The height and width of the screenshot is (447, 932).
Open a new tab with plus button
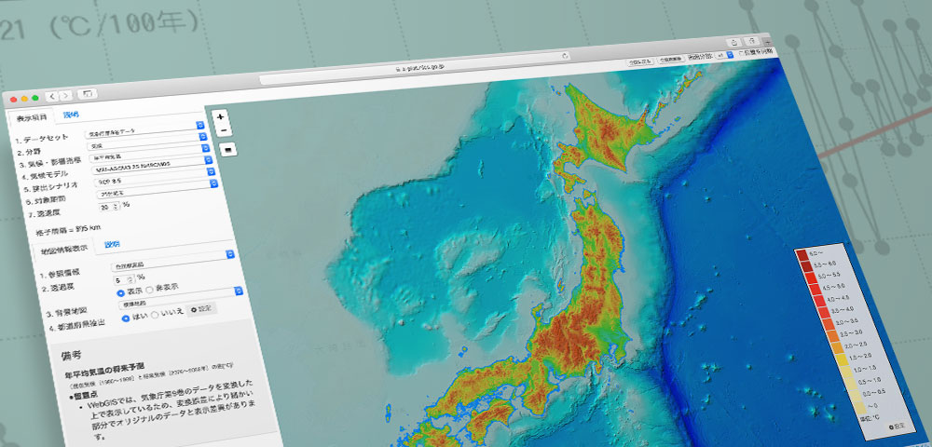coord(767,43)
